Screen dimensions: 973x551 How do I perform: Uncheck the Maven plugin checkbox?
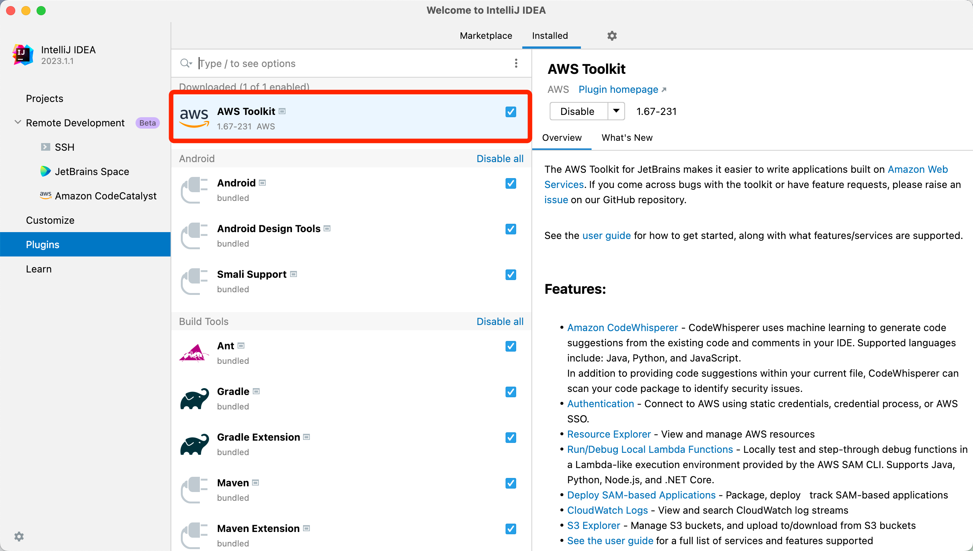(x=511, y=483)
